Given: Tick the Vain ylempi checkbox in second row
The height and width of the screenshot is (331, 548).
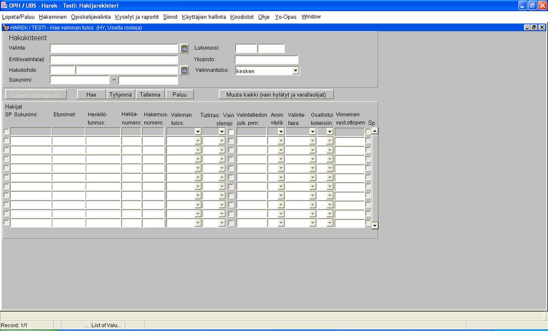Looking at the screenshot, I should 231,141.
